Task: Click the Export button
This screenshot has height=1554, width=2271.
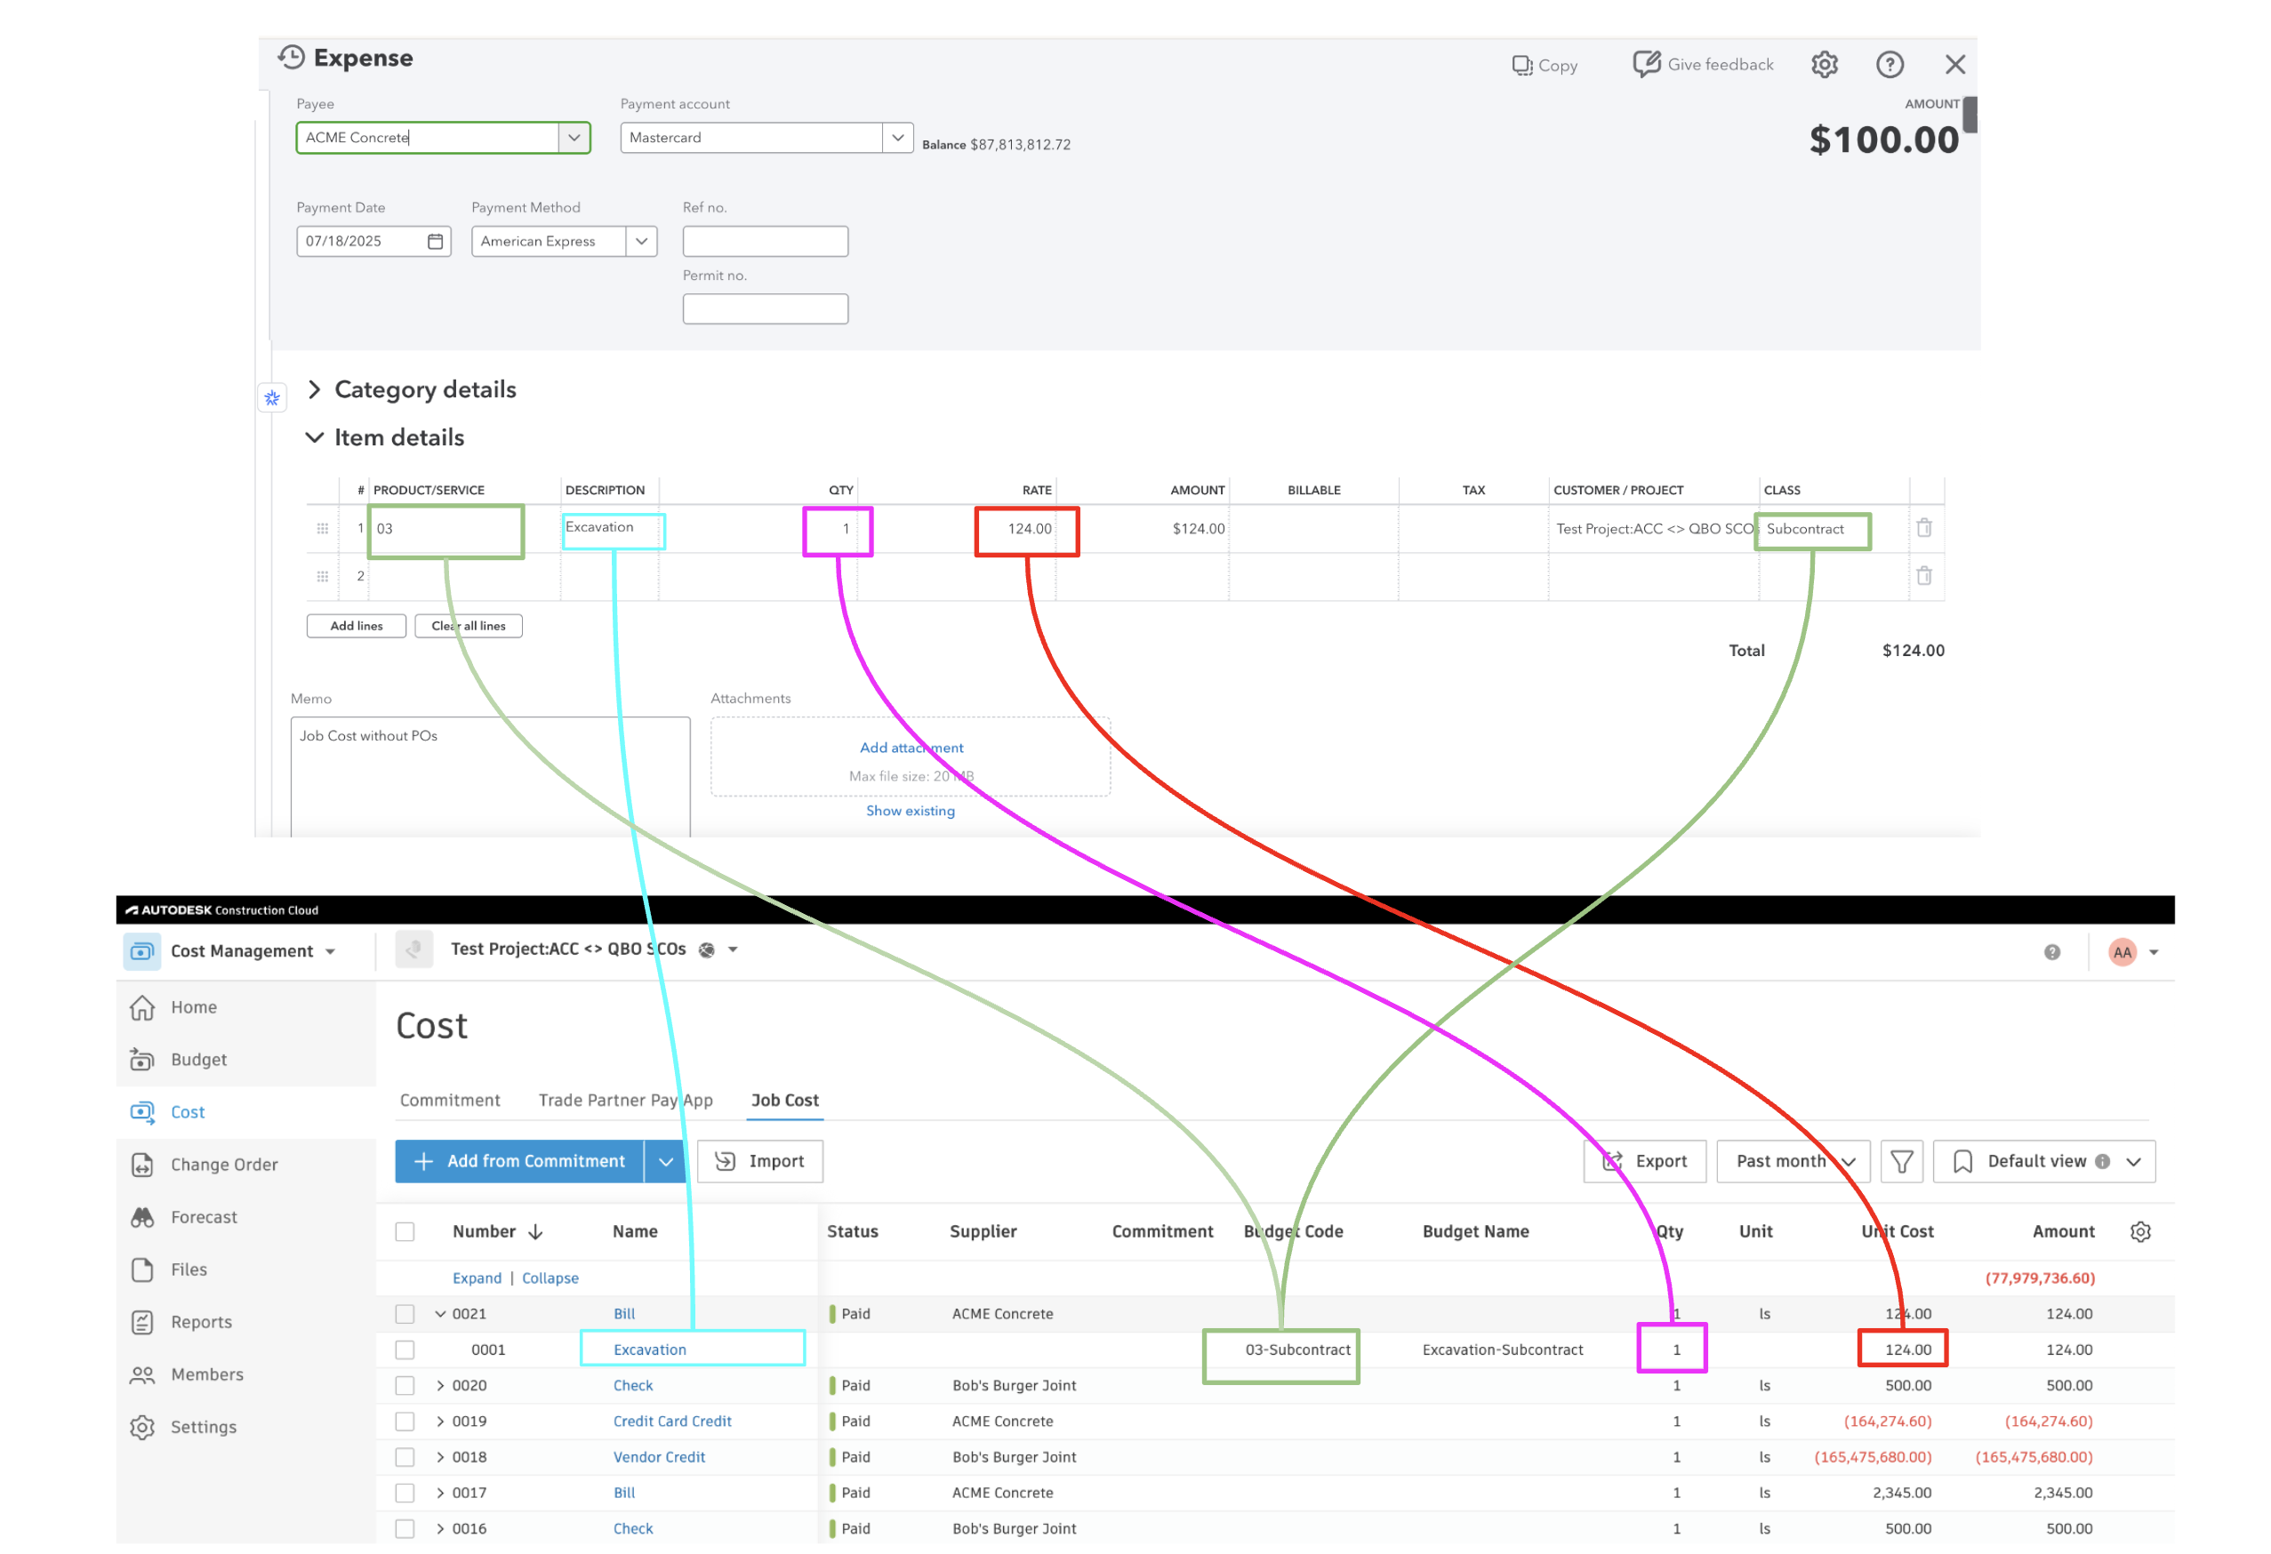Action: 1643,1161
